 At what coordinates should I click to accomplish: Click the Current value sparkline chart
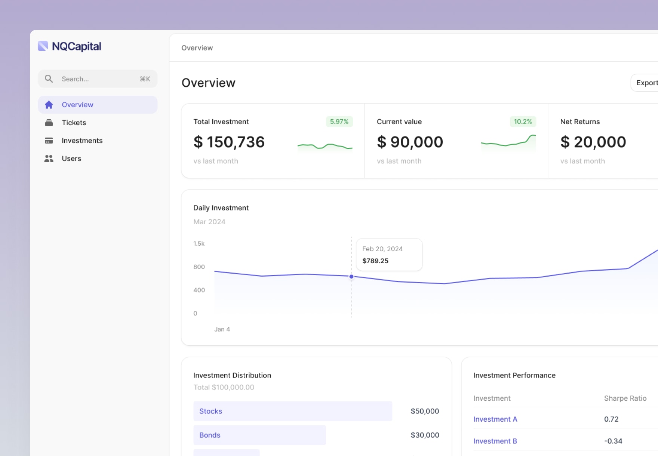pyautogui.click(x=508, y=142)
